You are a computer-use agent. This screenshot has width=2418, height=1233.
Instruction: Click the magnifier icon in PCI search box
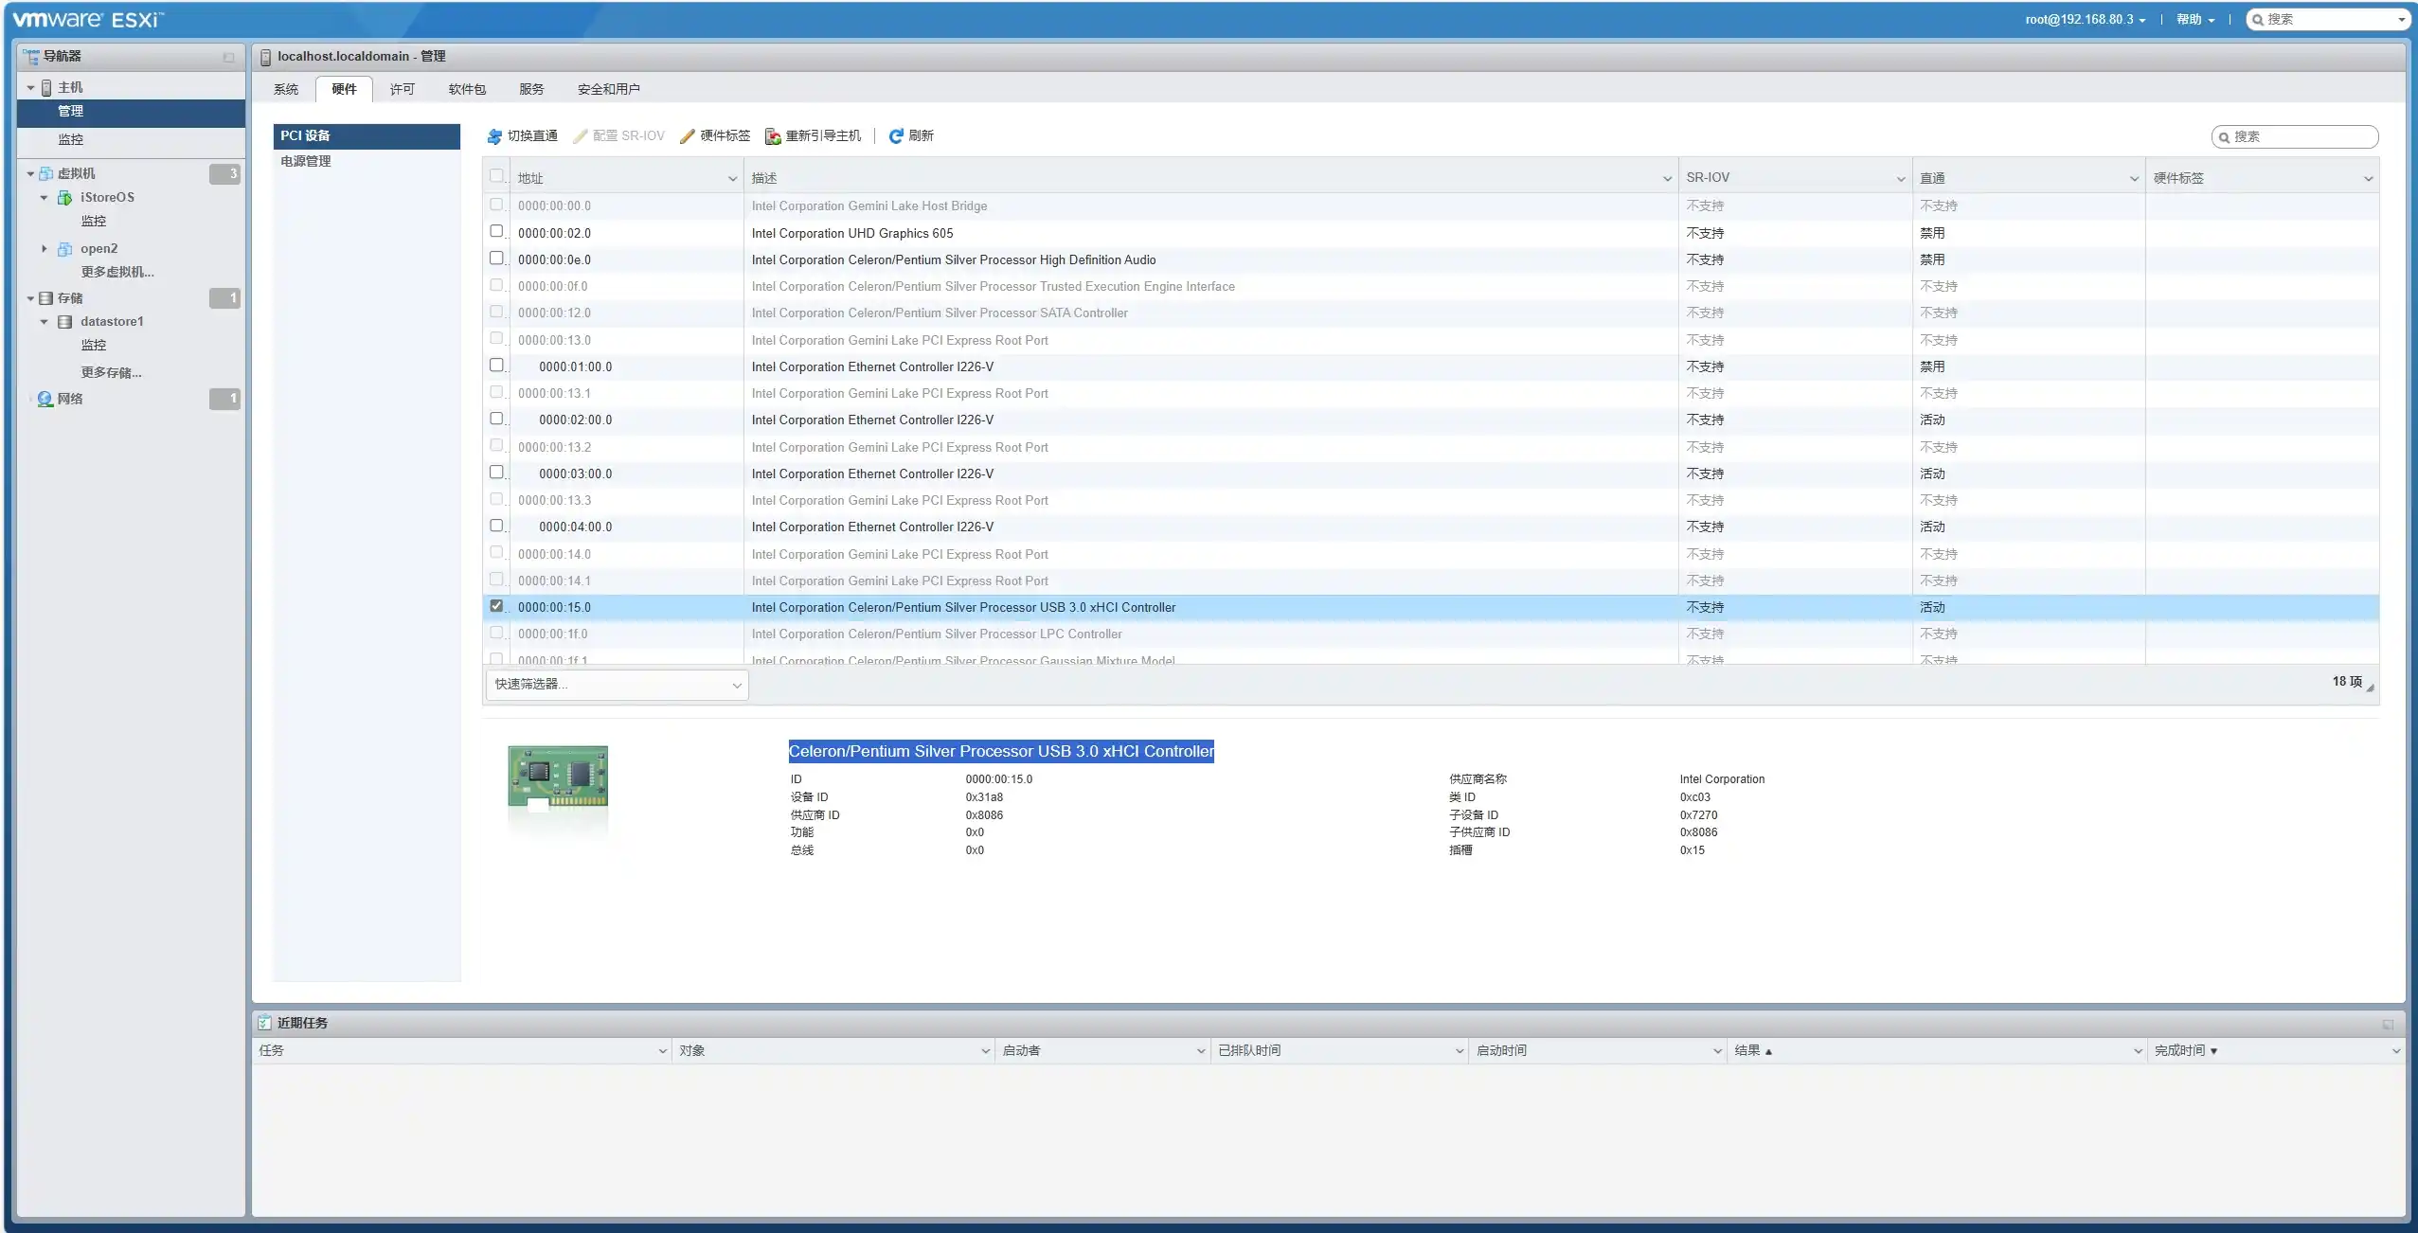(2224, 137)
